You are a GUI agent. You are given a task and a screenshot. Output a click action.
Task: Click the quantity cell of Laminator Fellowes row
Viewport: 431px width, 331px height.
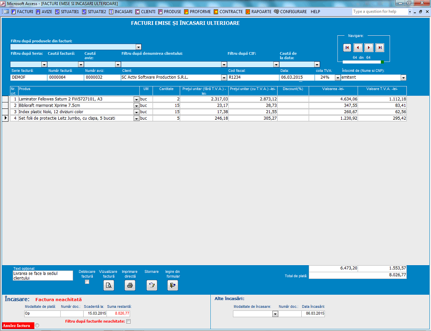[166, 99]
